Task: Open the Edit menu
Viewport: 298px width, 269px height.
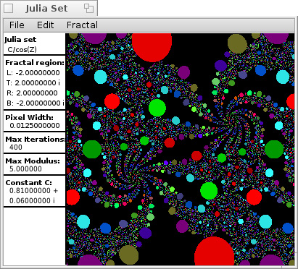Action: (45, 25)
